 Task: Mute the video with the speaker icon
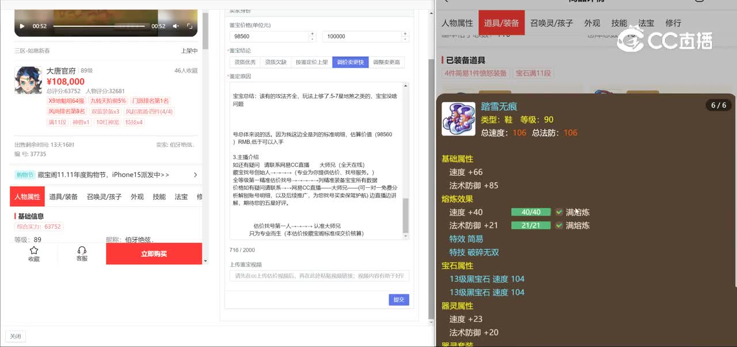coord(176,26)
